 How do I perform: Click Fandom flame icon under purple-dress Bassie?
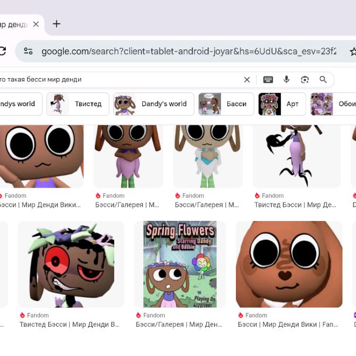[x=98, y=196]
